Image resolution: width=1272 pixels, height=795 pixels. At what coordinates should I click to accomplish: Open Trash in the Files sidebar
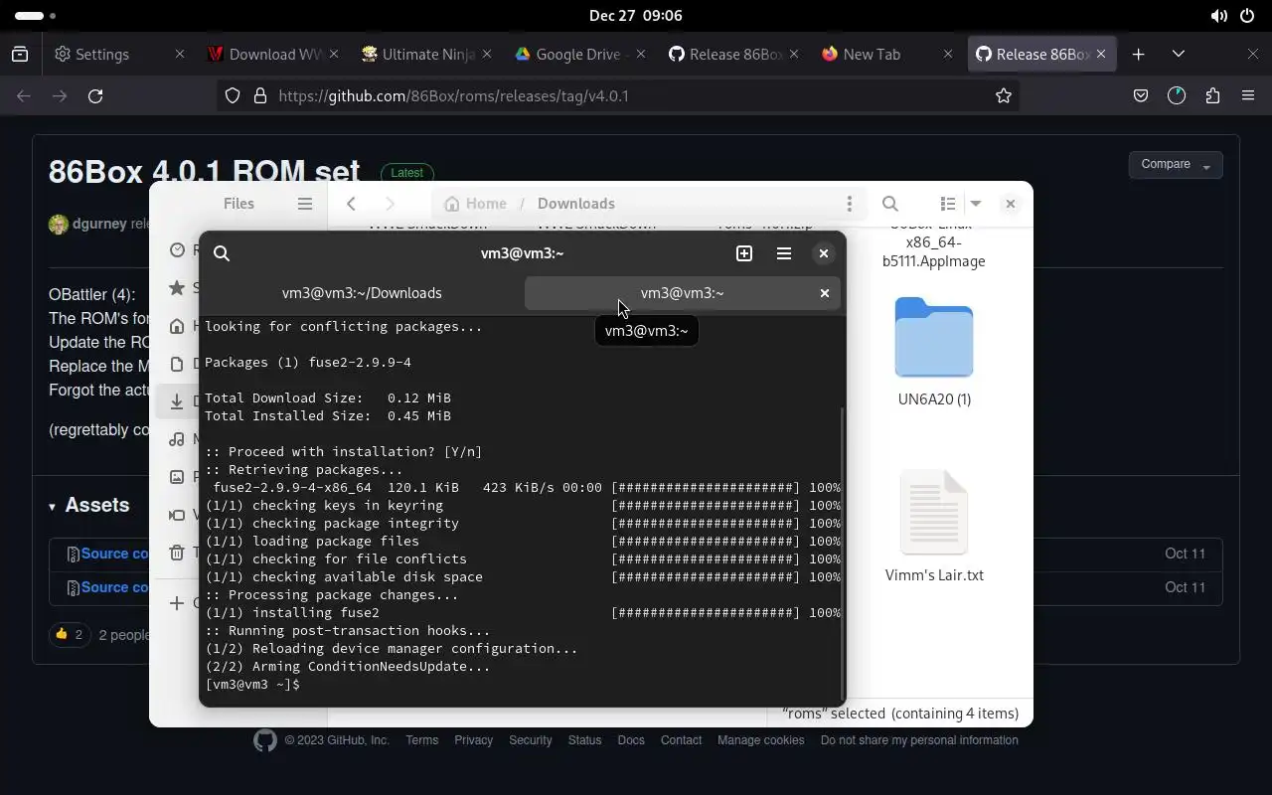point(177,553)
